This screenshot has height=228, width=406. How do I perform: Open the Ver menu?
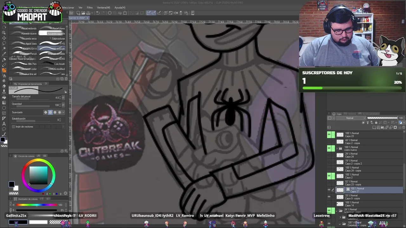[x=80, y=7]
